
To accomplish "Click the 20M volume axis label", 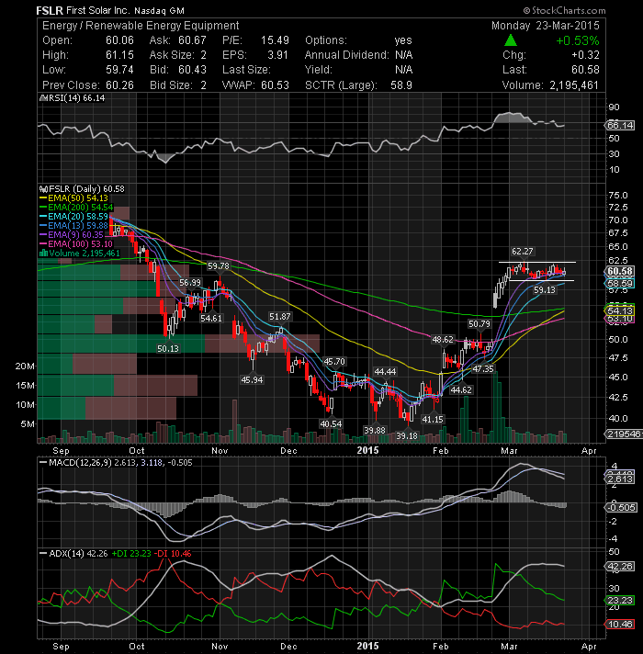I will 25,366.
